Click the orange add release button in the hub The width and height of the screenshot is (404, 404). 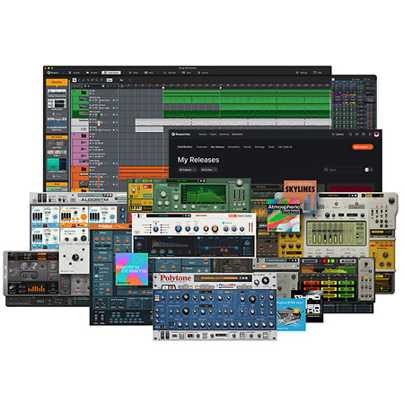tap(363, 147)
